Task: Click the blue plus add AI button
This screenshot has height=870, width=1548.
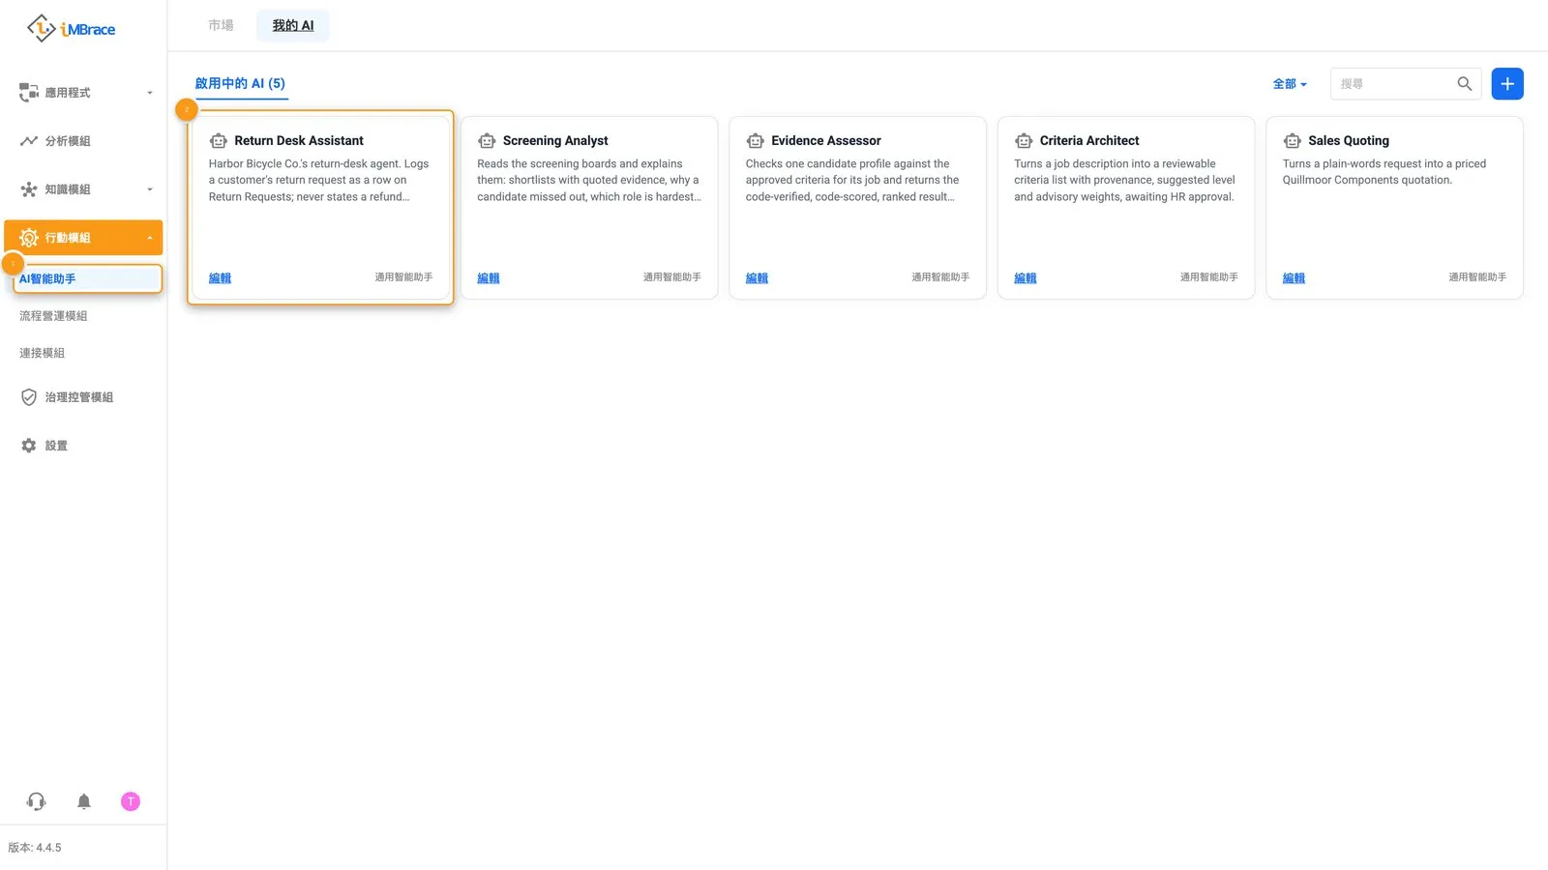Action: (1506, 84)
